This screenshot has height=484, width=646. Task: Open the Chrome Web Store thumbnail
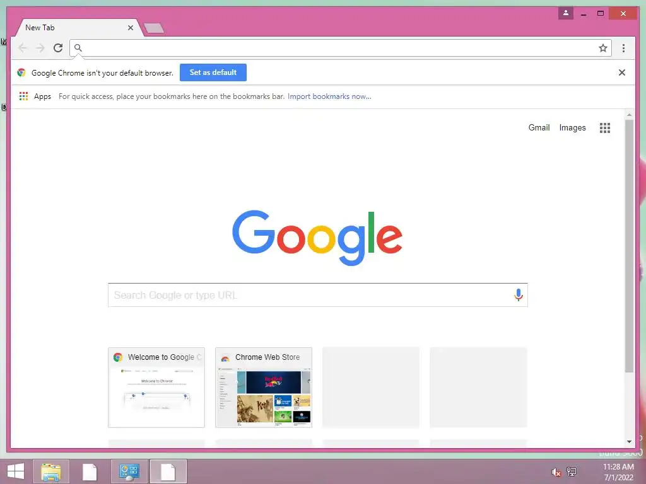[x=264, y=388]
